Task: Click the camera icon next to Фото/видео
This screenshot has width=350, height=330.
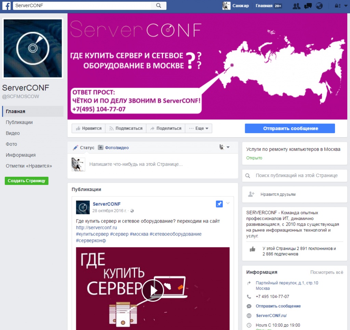Action: click(101, 147)
